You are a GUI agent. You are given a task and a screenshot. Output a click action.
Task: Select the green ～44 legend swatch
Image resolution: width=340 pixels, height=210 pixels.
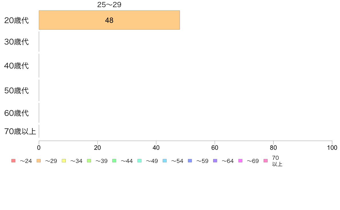click(114, 161)
